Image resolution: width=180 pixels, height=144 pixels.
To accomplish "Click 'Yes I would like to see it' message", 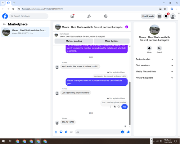I will tap(80, 67).
